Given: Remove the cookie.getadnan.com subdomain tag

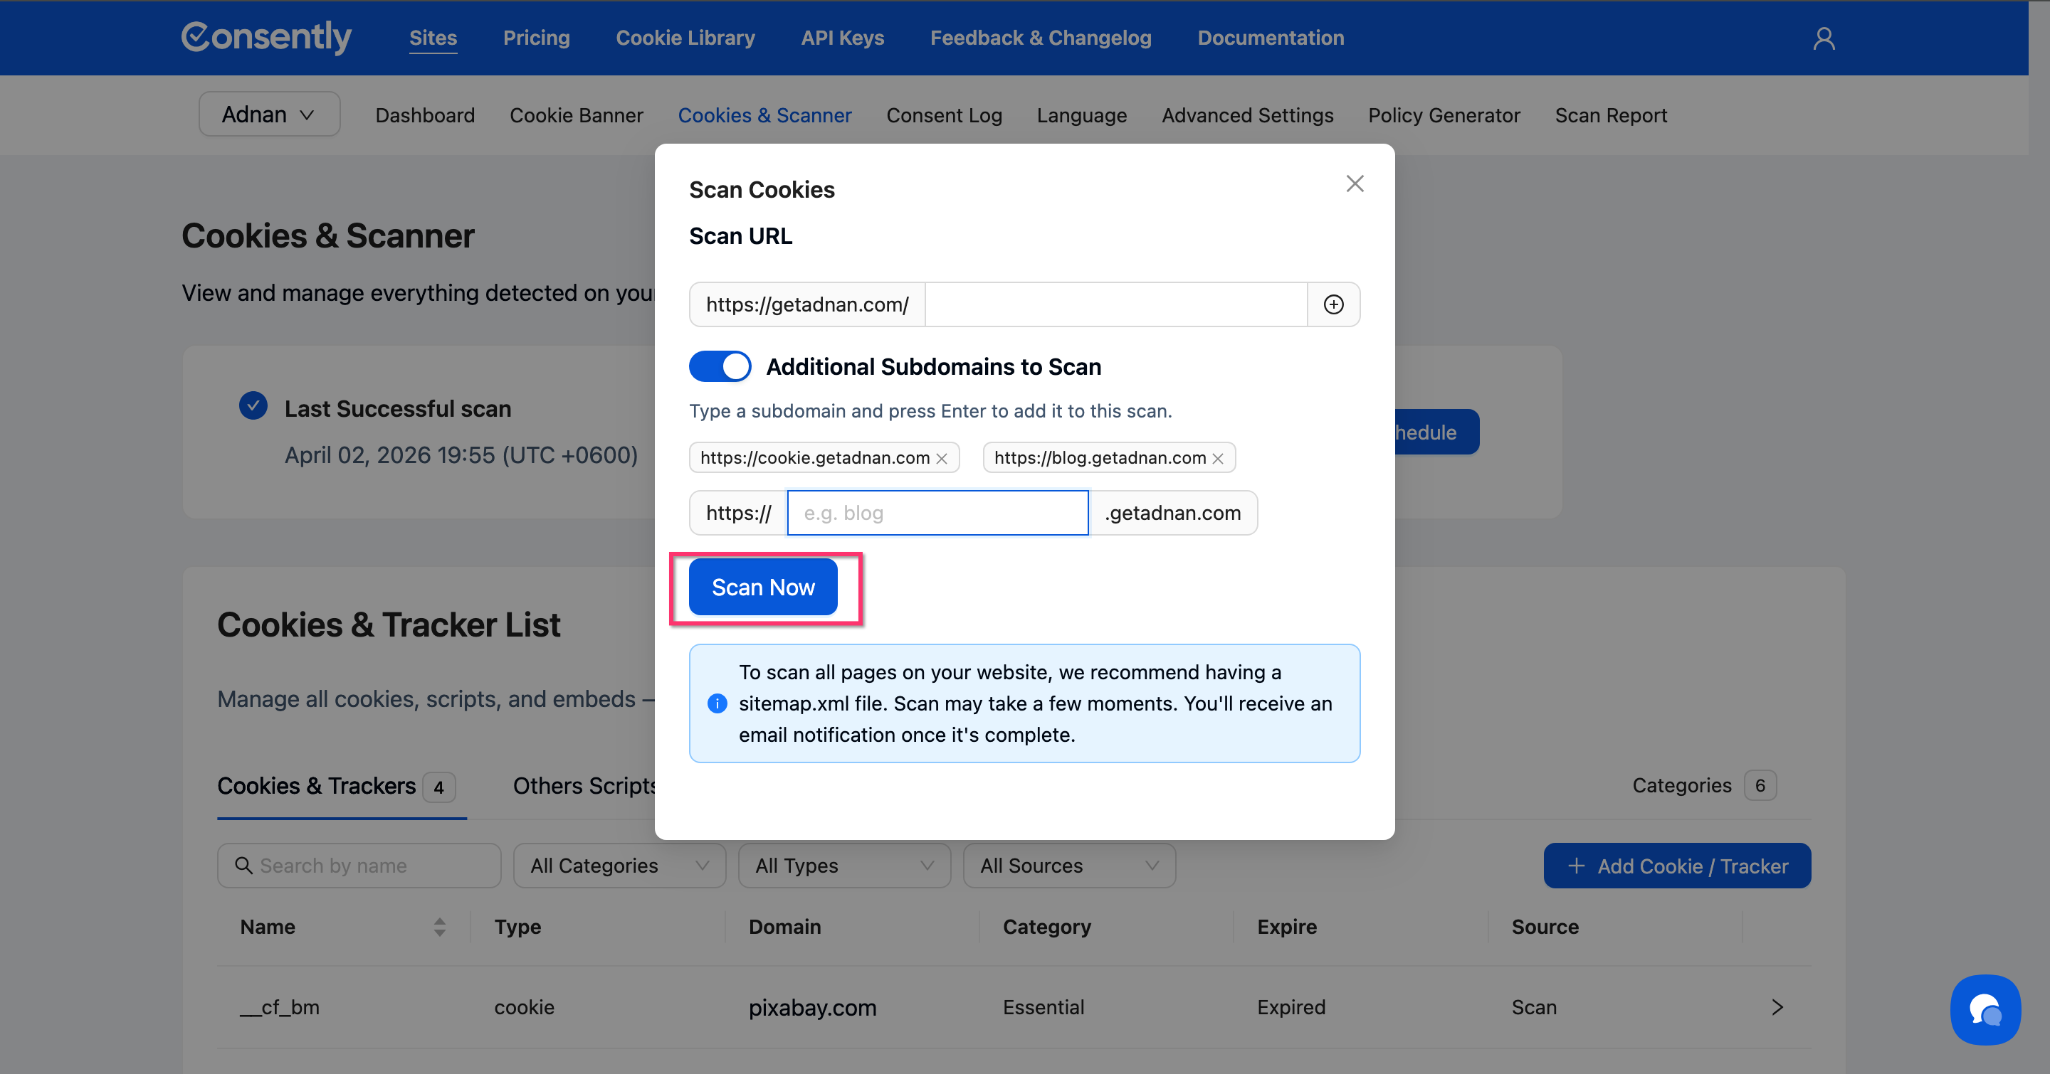Looking at the screenshot, I should [942, 459].
